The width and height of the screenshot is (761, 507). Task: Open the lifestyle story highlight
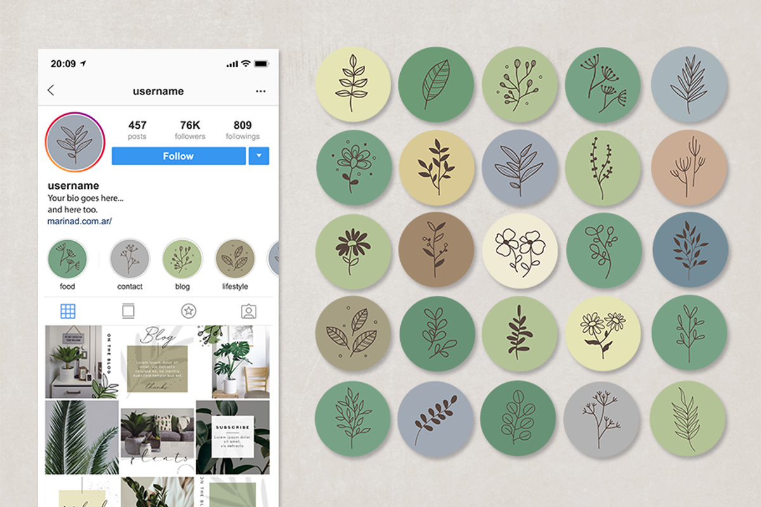point(235,259)
